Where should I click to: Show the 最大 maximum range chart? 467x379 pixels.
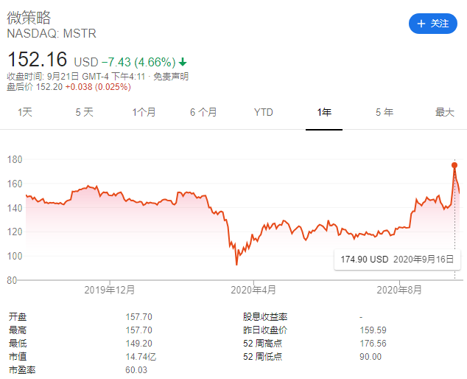(445, 112)
